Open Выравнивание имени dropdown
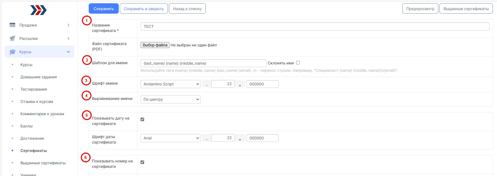This screenshot has height=176, width=497. tap(171, 99)
